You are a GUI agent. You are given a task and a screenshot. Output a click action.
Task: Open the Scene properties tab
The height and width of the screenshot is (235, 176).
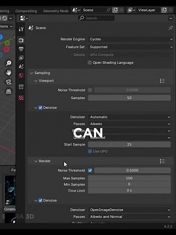click(x=21, y=66)
